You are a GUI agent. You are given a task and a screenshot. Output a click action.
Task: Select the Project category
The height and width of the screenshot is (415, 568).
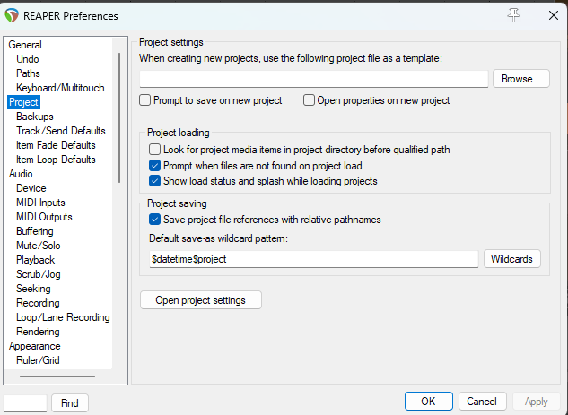click(23, 102)
